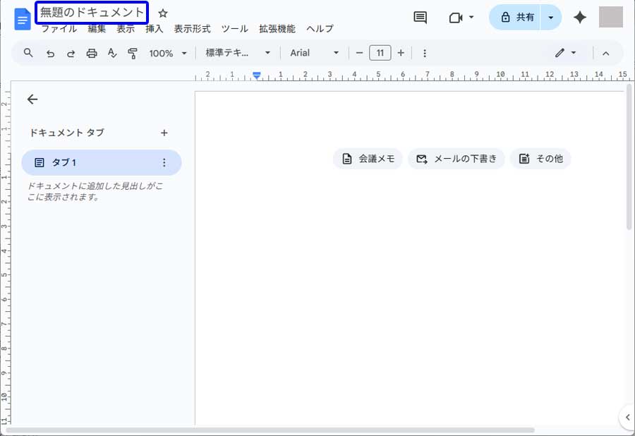Open the editing mode pencil dropdown
The width and height of the screenshot is (635, 436).
(565, 53)
